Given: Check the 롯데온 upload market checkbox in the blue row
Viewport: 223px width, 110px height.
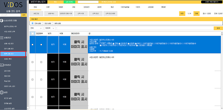Looking at the screenshot, I should coord(146,46).
